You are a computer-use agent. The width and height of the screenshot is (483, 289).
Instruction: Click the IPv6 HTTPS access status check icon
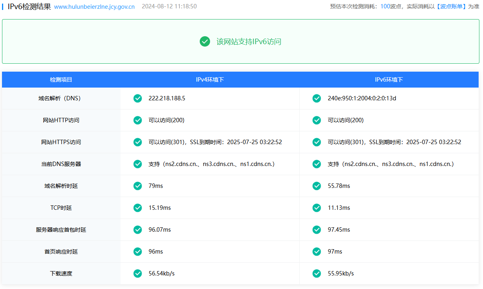coord(317,142)
